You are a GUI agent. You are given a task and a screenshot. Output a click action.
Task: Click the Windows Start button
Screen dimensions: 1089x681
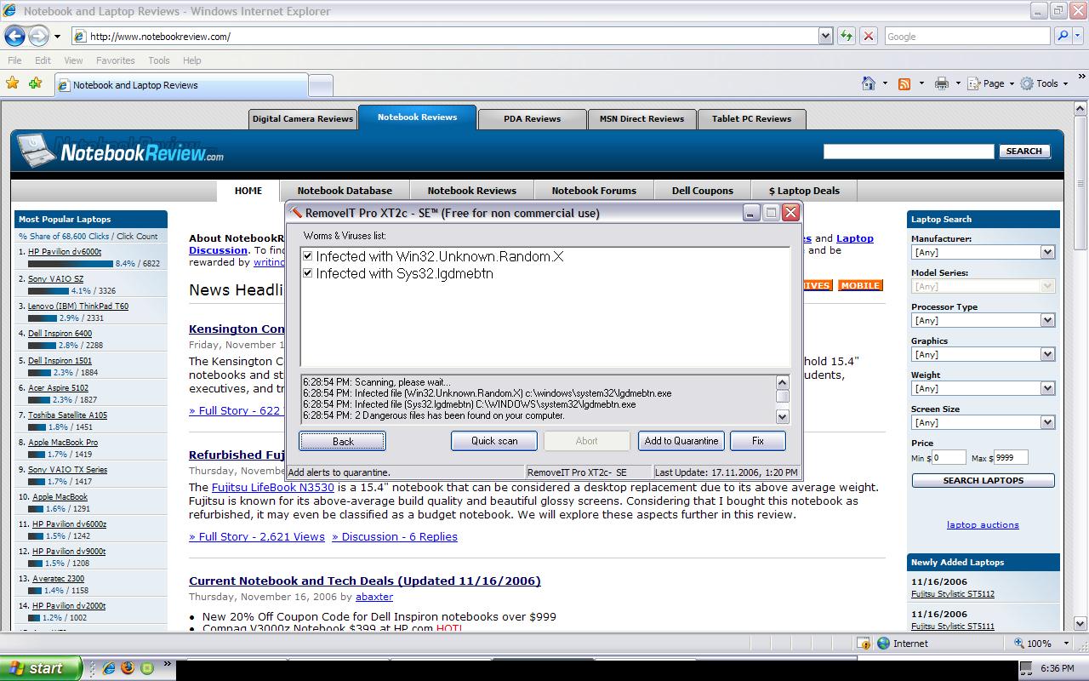coord(41,668)
